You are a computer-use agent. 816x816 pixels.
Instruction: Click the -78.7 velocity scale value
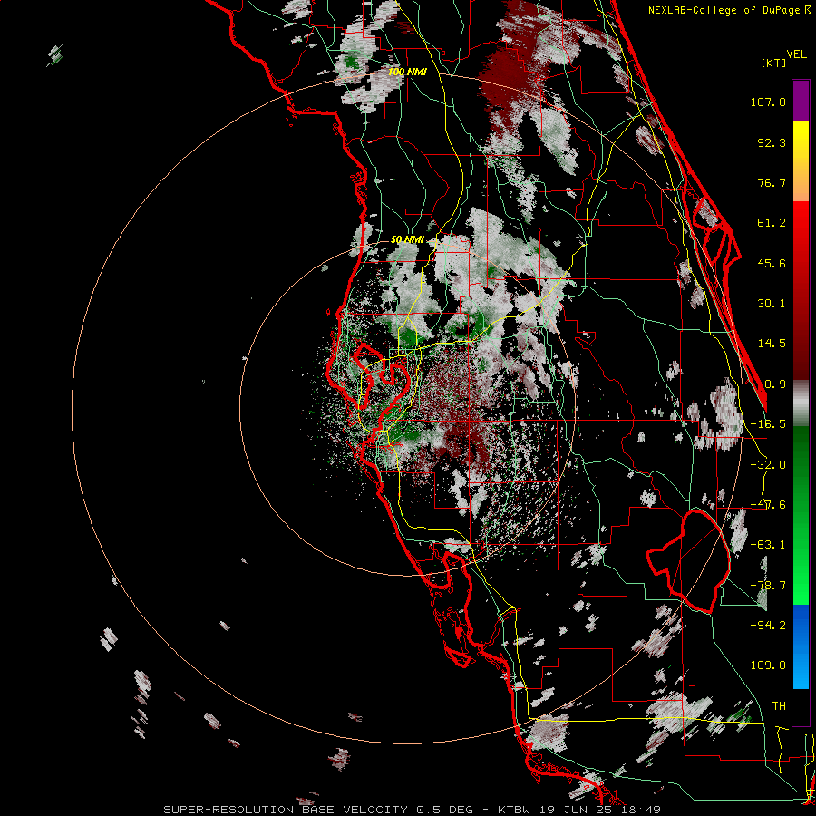pyautogui.click(x=768, y=586)
